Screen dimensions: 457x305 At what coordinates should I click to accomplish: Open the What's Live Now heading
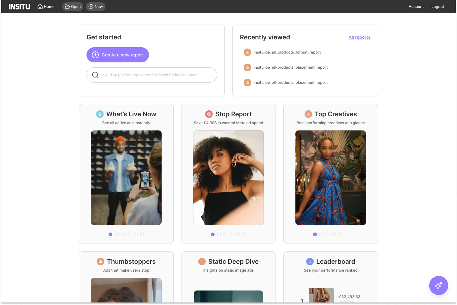[131, 114]
